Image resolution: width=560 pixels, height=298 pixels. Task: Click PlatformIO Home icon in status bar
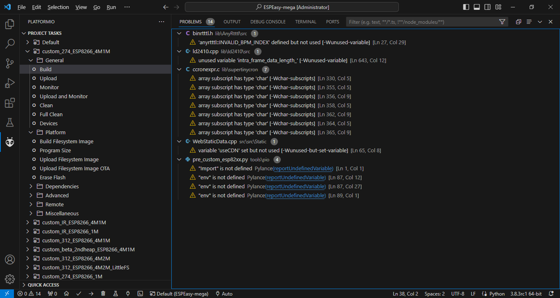(66, 293)
